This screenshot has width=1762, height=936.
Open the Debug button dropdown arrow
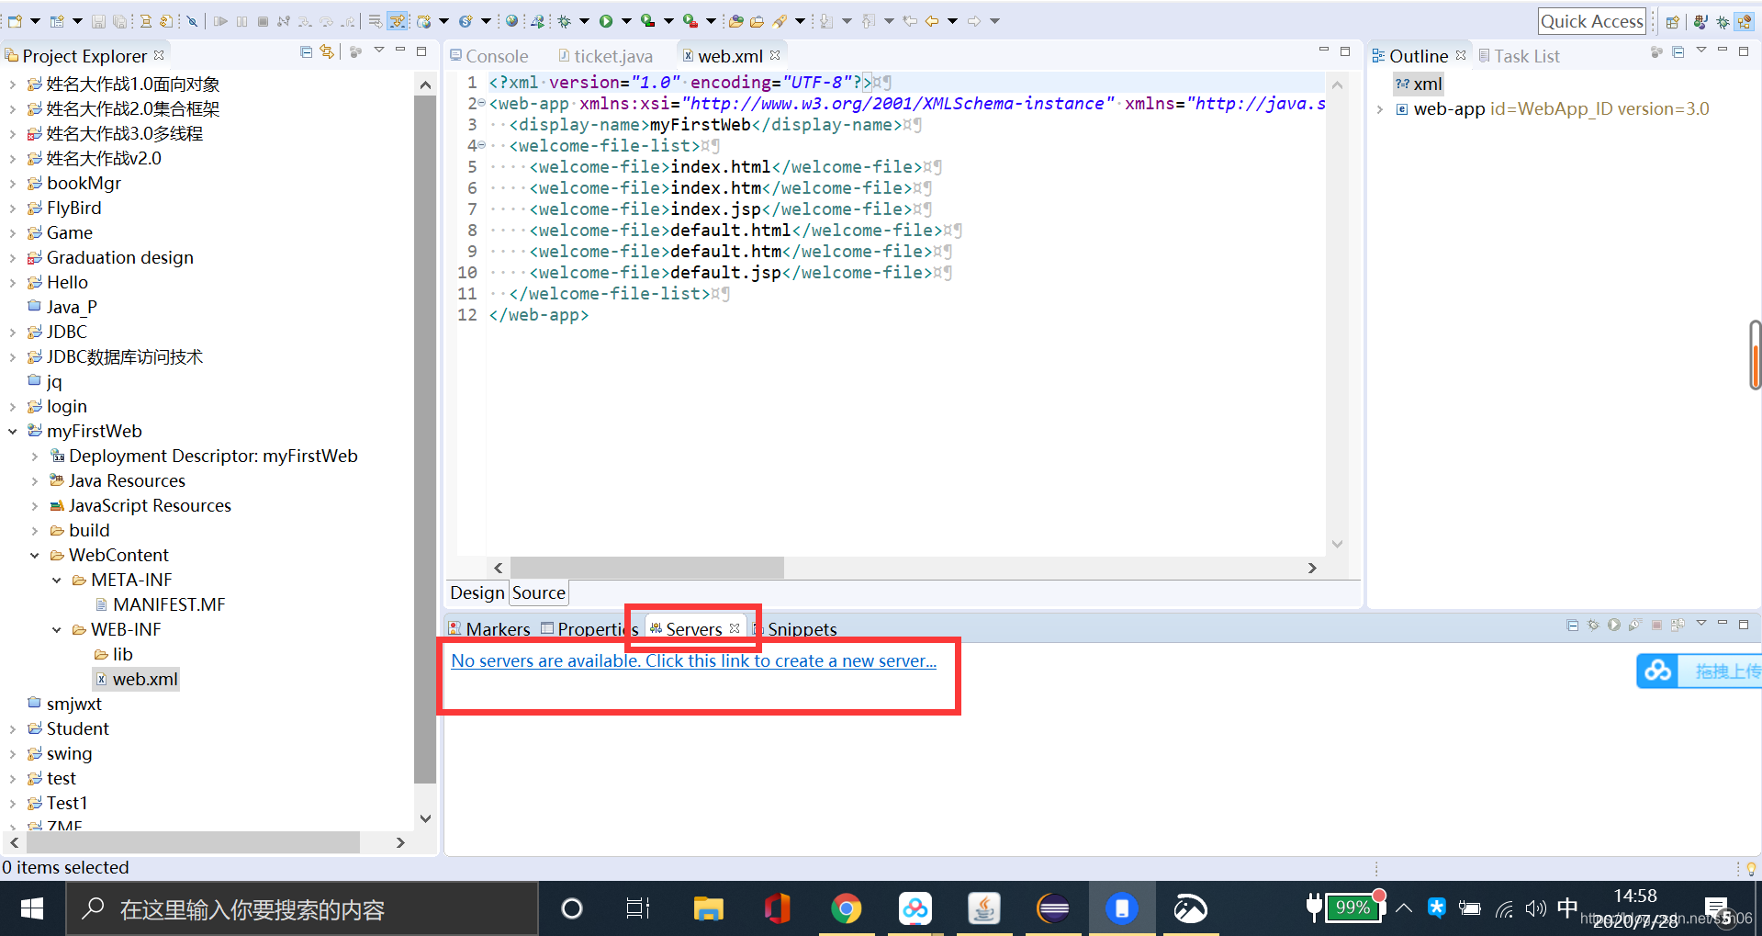pyautogui.click(x=584, y=21)
